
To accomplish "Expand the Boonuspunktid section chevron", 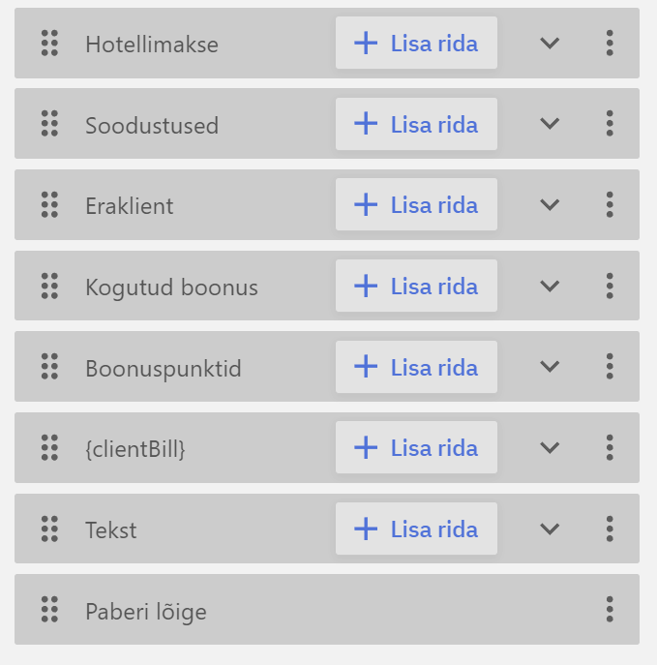I will pyautogui.click(x=550, y=367).
